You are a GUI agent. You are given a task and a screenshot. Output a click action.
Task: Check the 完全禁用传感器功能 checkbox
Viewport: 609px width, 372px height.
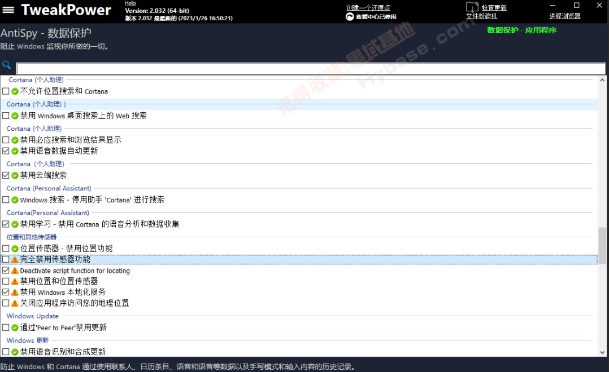(x=6, y=259)
